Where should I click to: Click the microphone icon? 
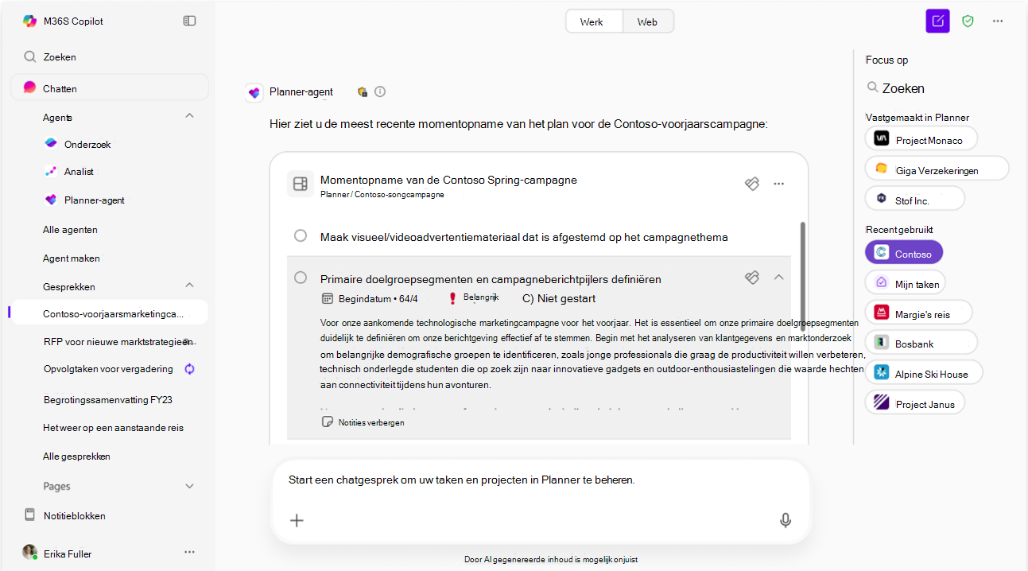[x=786, y=520]
